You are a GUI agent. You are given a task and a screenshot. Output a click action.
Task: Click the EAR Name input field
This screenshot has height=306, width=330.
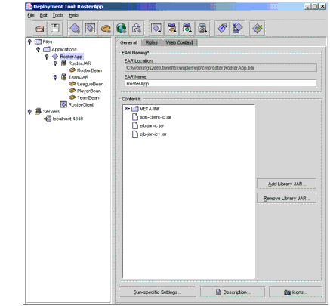point(221,83)
